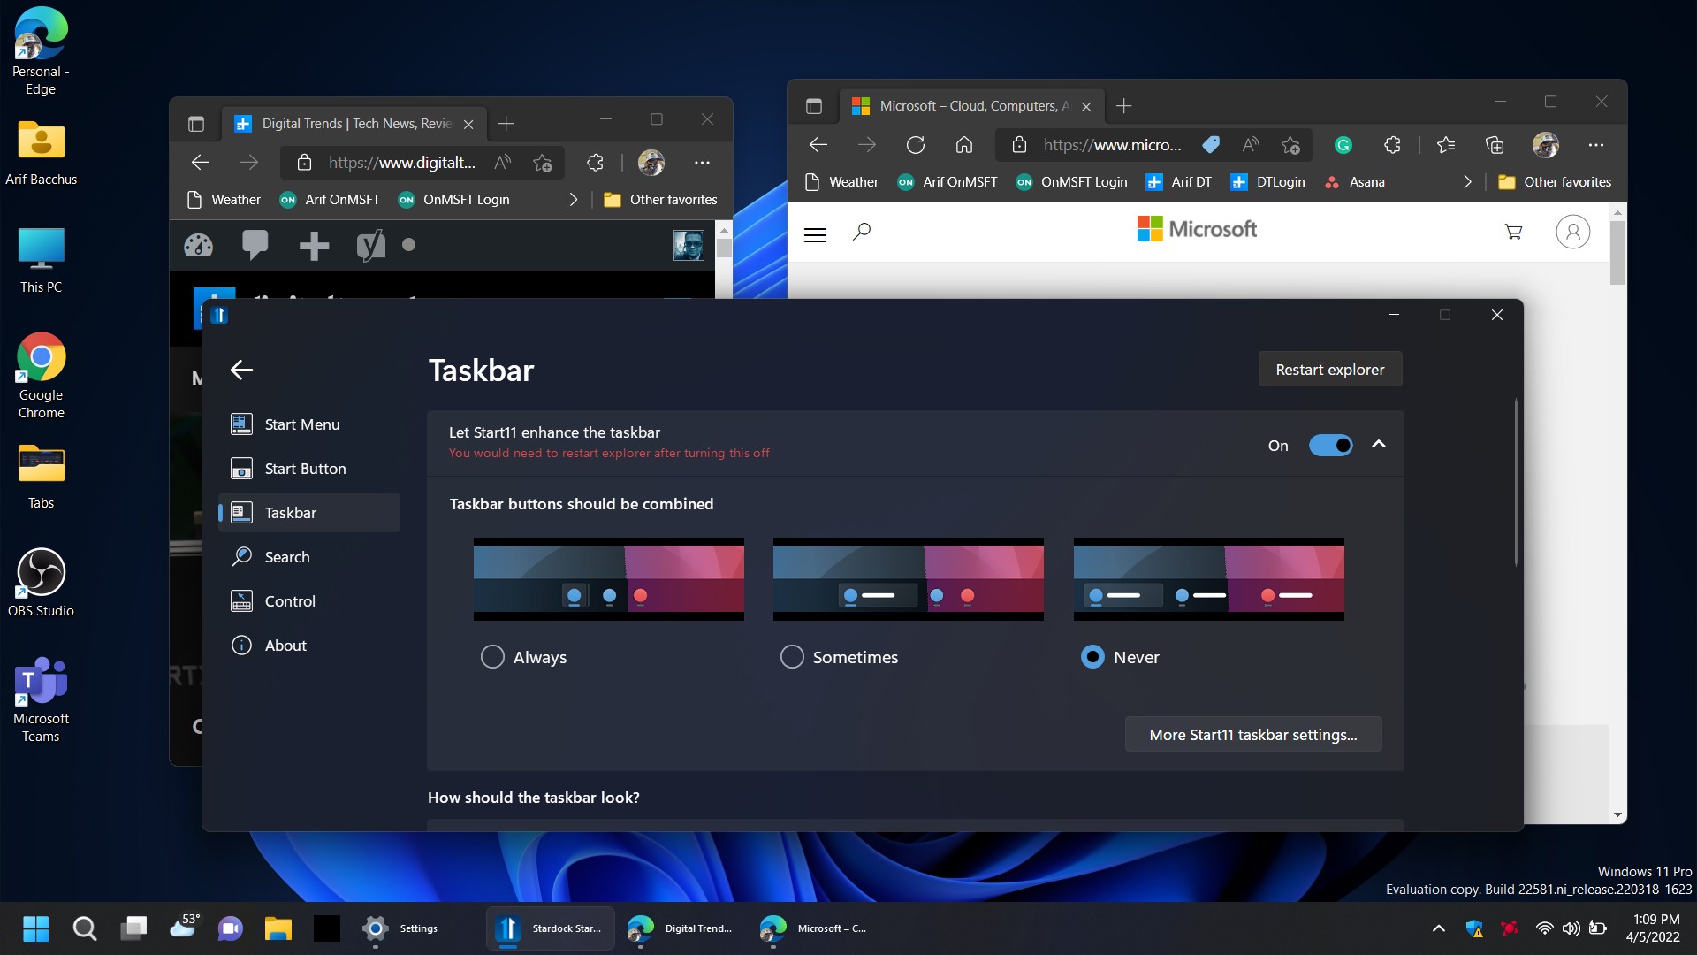Click the Settings icon in Windows taskbar
The image size is (1697, 955).
coord(374,927)
